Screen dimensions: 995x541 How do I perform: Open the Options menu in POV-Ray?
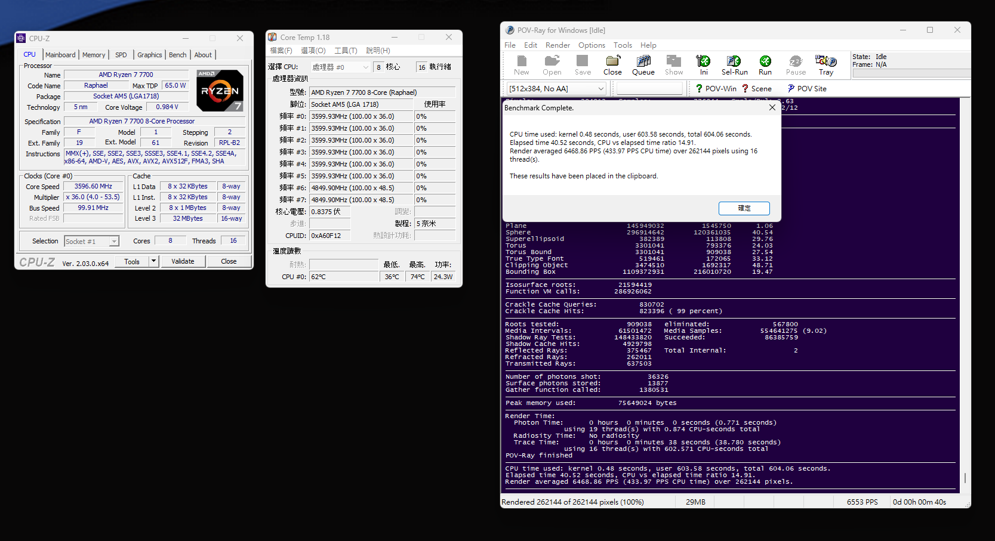[x=592, y=45]
